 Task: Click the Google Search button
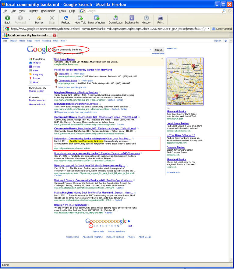coord(159,50)
